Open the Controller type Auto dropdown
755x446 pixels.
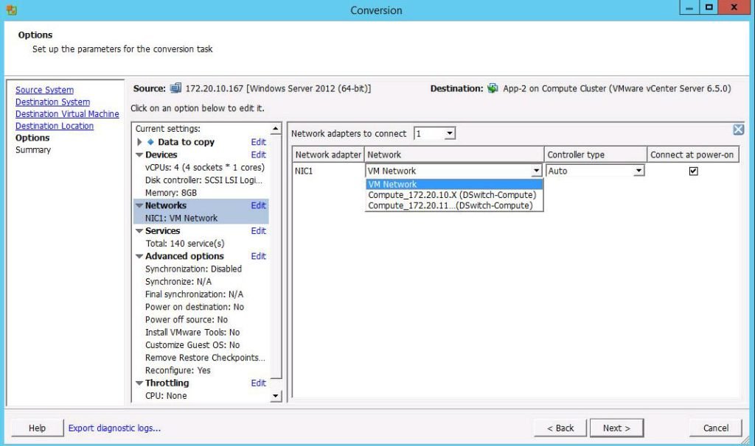(x=639, y=171)
